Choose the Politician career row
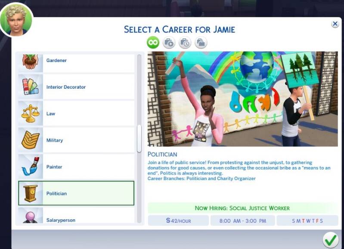 pyautogui.click(x=76, y=193)
